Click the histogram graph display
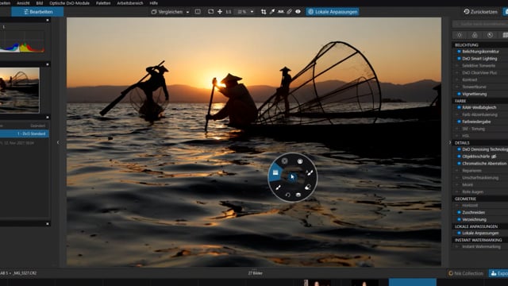The width and height of the screenshot is (508, 286). [22, 41]
